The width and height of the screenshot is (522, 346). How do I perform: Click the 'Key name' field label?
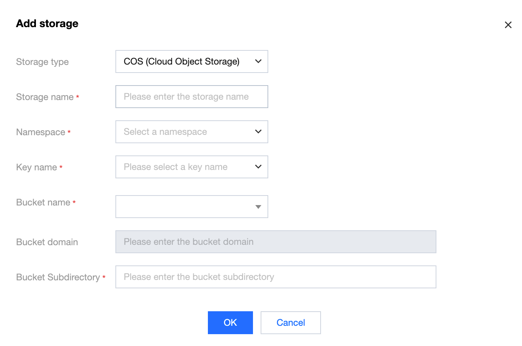coord(36,167)
